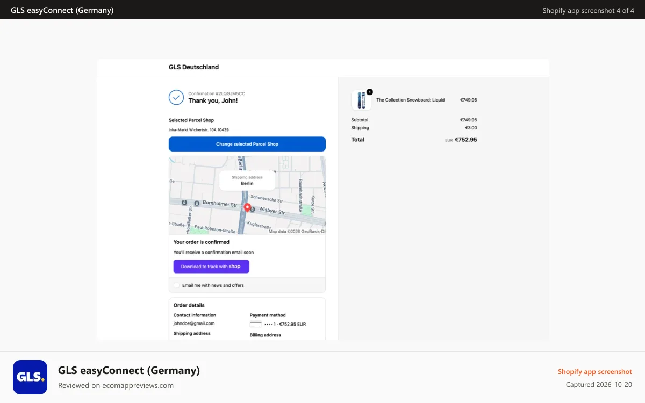The image size is (645, 403).
Task: Click the blue confirmation checkmark circle icon
Action: pyautogui.click(x=176, y=97)
